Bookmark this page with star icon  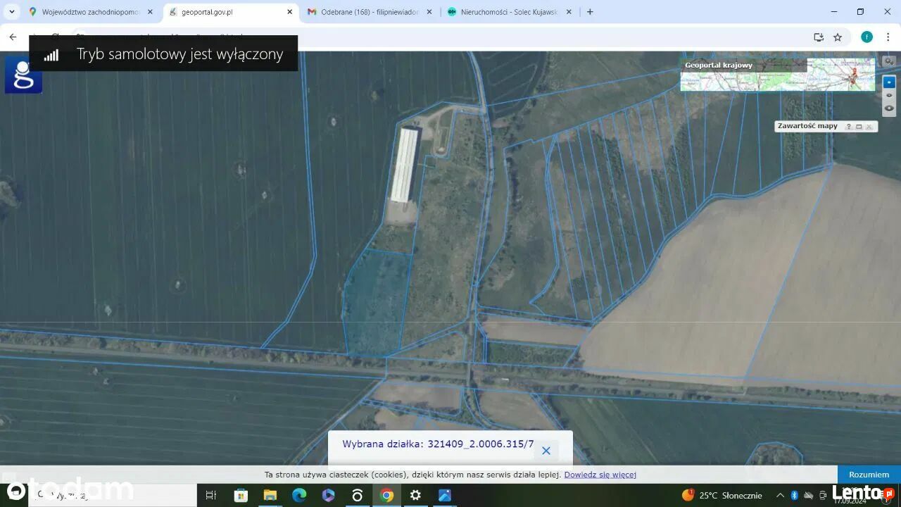pos(838,37)
